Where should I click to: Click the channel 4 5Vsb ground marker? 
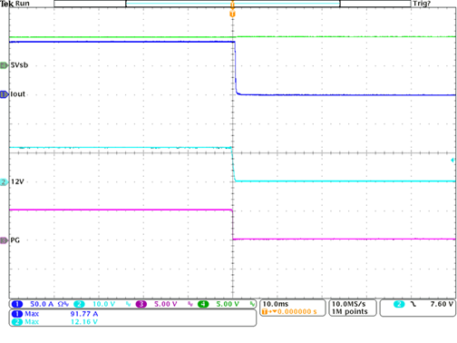coord(4,65)
